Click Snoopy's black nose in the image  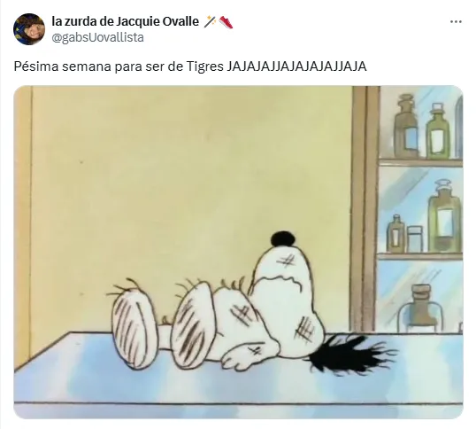tap(283, 238)
